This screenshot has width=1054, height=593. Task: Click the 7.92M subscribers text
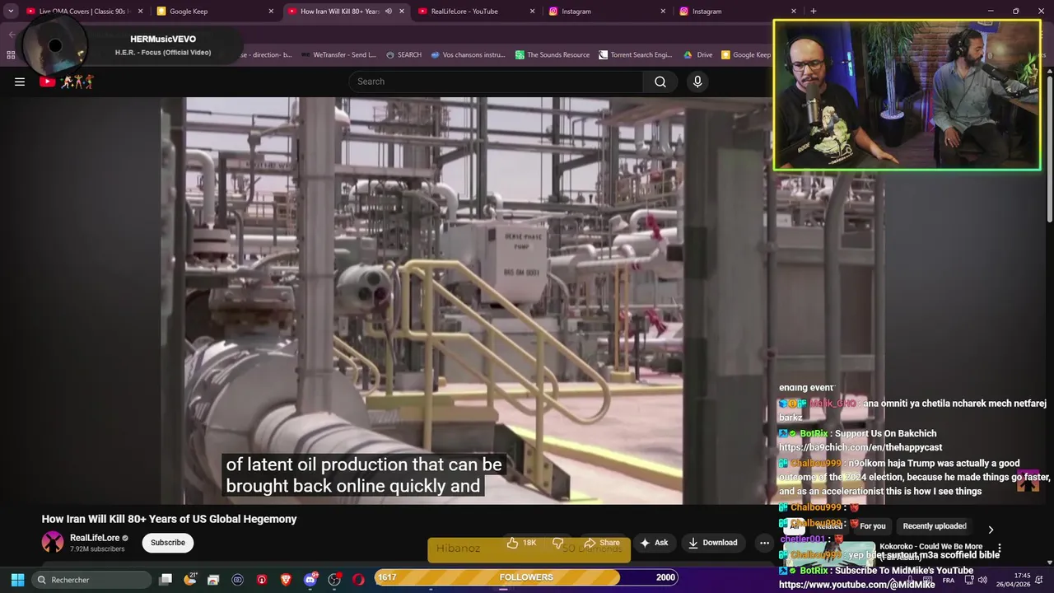97,549
